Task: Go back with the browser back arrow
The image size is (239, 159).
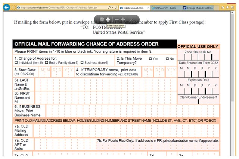Action: pos(6,7)
